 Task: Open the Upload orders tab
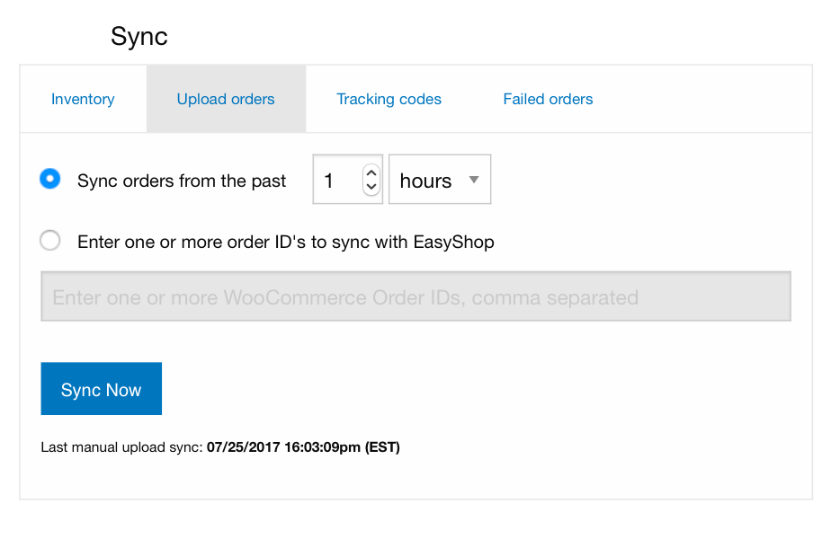click(x=226, y=99)
